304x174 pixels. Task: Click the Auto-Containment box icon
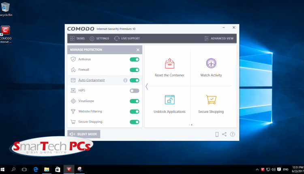point(73,80)
